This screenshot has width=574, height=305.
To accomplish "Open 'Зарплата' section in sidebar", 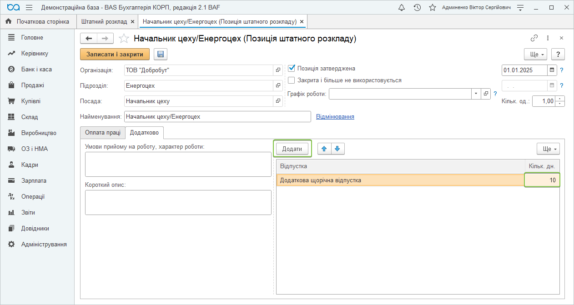I will 34,180.
